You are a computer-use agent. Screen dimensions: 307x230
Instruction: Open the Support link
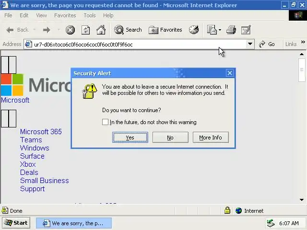tap(32, 189)
